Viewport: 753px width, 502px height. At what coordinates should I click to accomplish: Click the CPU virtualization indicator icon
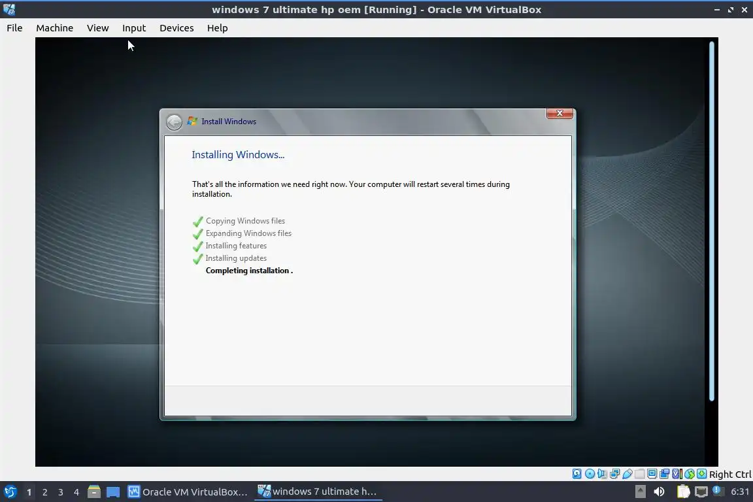point(677,474)
